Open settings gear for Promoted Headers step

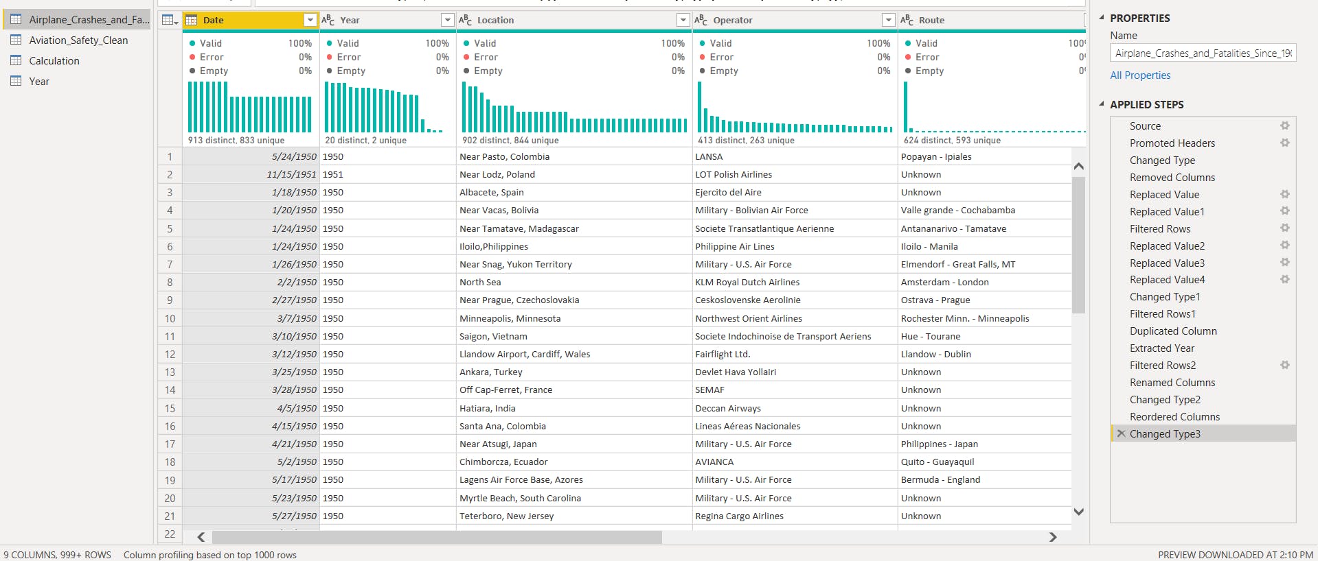click(1284, 143)
